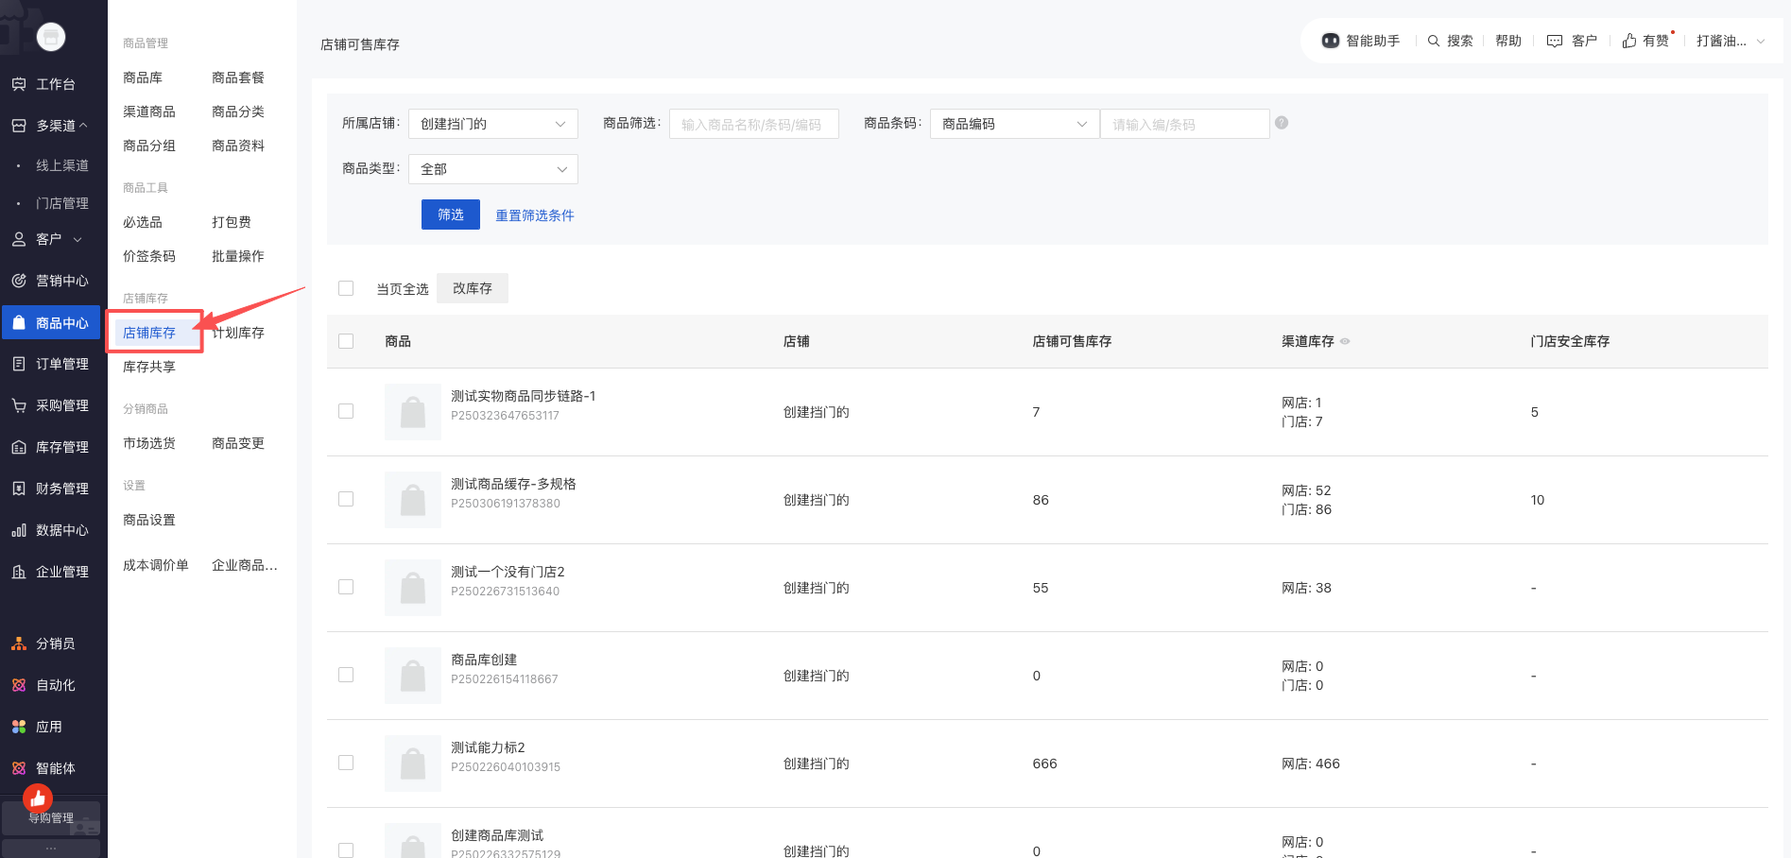This screenshot has height=858, width=1791.
Task: Click the 重置筛选条件 link
Action: pyautogui.click(x=535, y=215)
